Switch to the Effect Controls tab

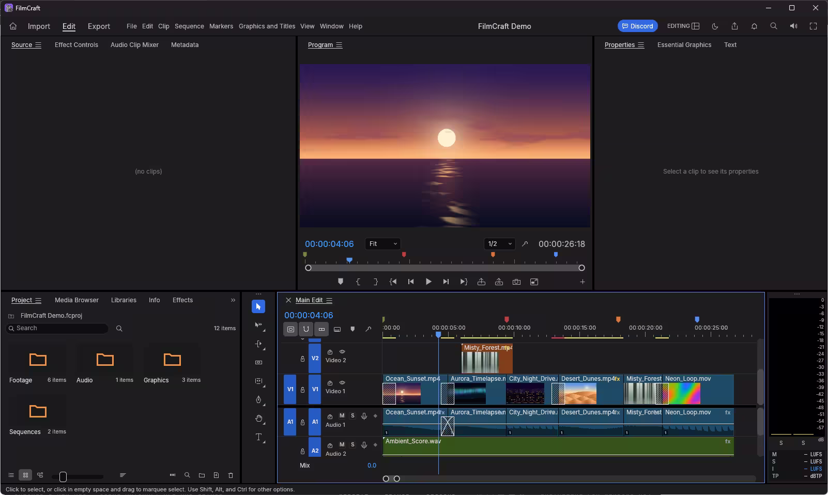(76, 45)
